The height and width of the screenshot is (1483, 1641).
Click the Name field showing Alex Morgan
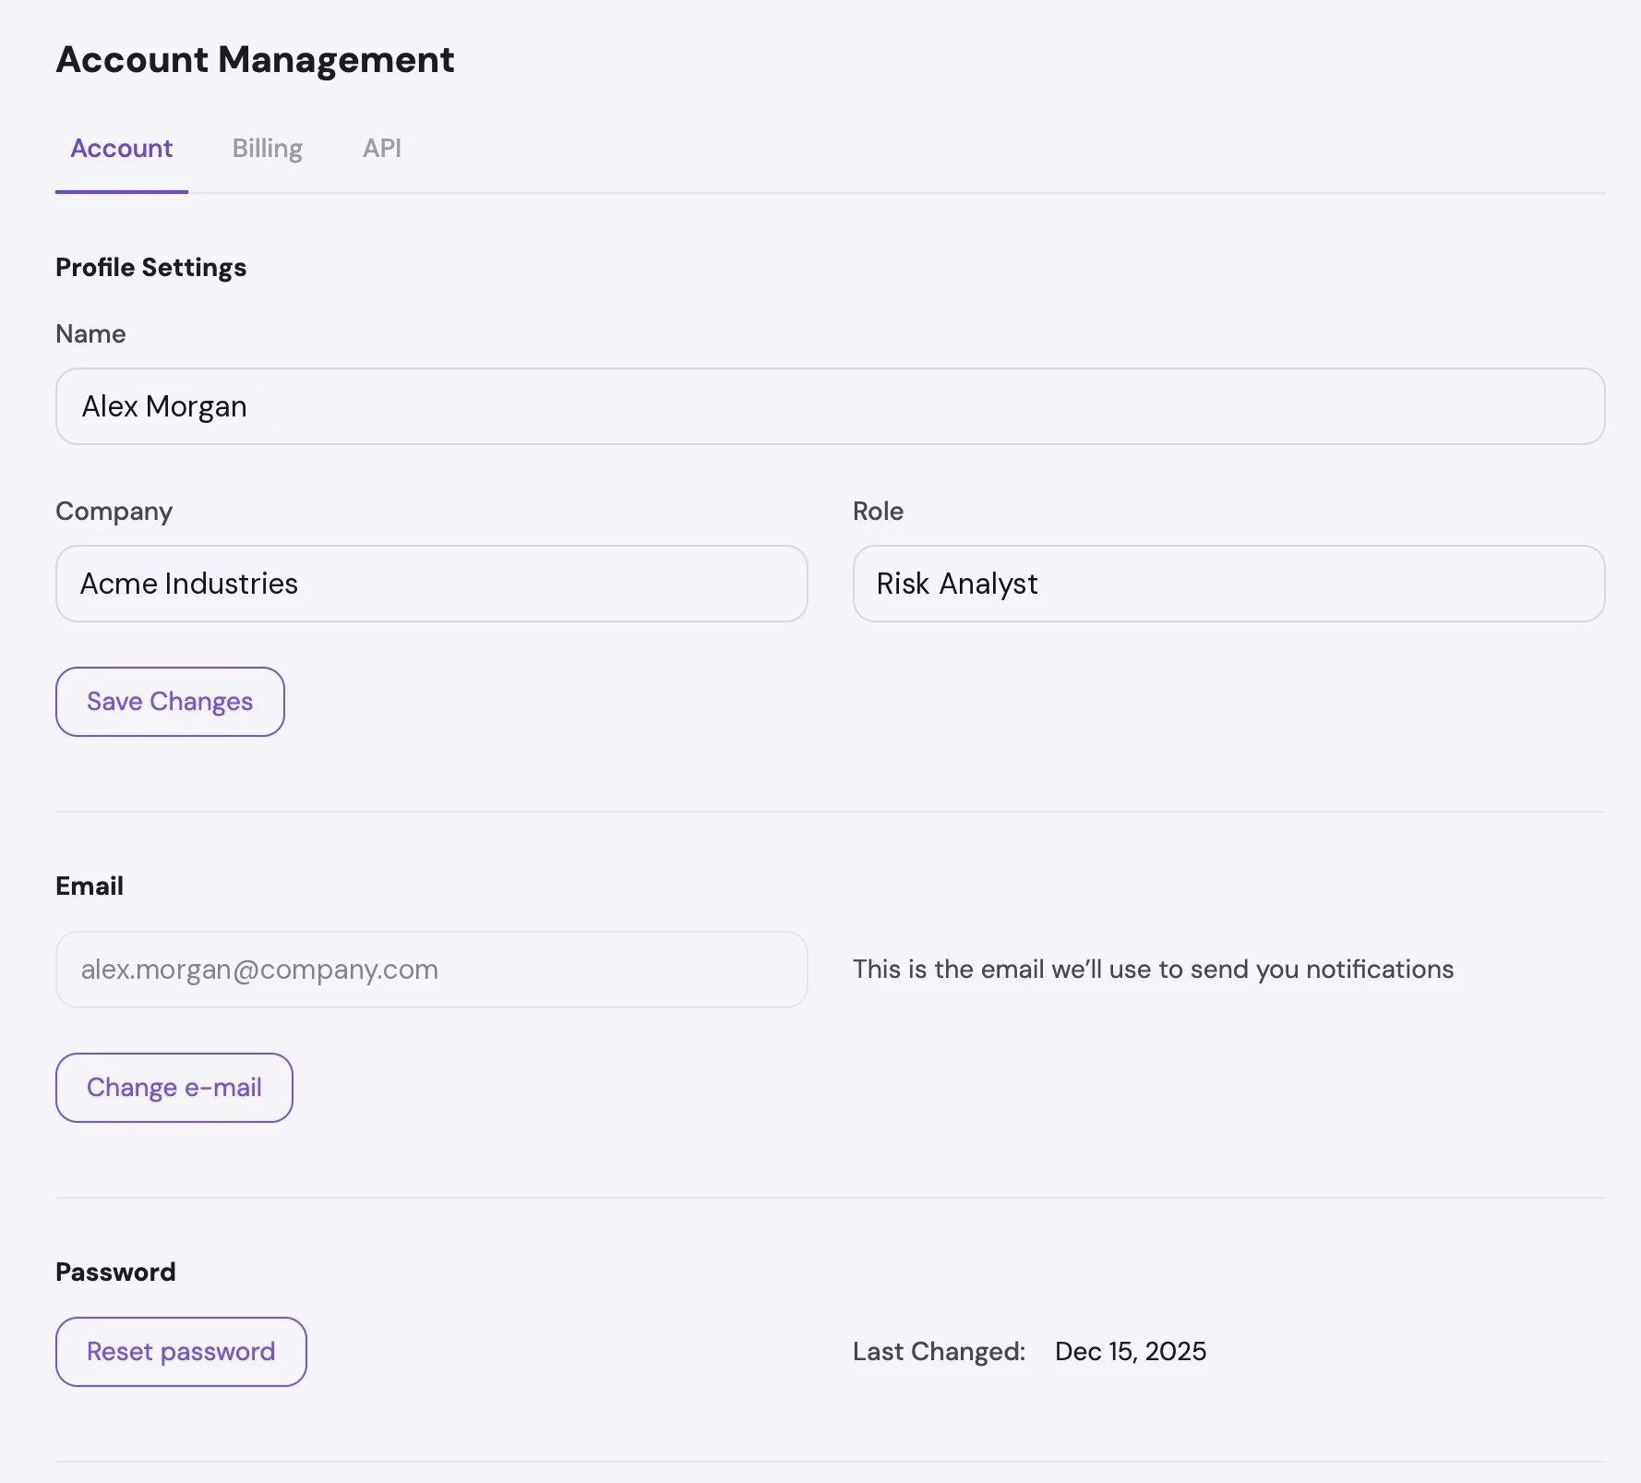(x=830, y=406)
